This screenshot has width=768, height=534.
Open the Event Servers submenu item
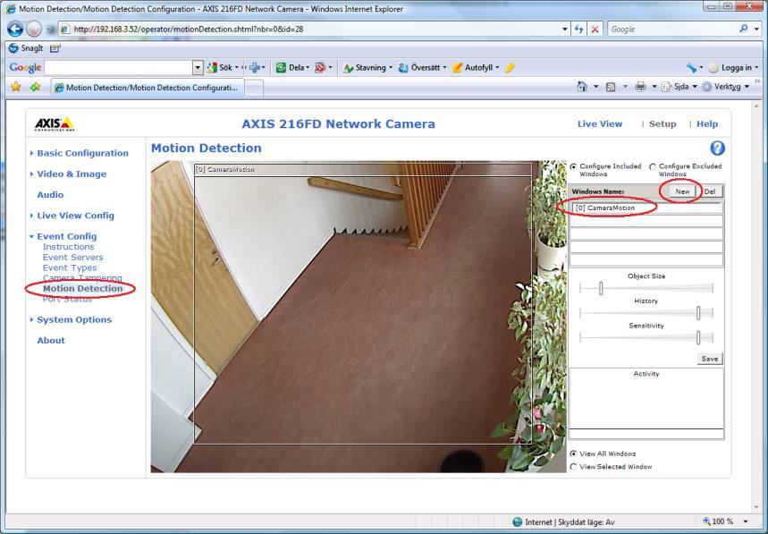point(73,258)
